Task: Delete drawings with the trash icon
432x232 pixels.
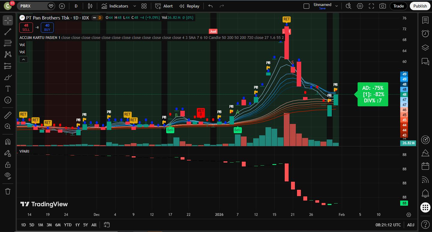Action: point(8,191)
